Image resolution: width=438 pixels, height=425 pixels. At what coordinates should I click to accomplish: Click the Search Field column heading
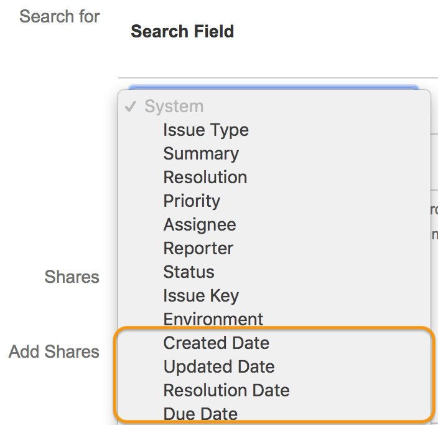(182, 32)
